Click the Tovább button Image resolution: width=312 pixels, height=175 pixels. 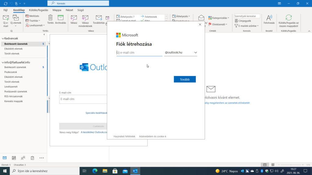point(185,79)
